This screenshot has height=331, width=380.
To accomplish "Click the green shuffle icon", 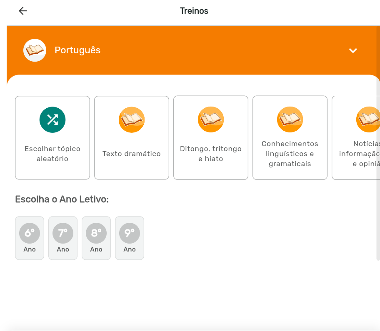I will 52,120.
